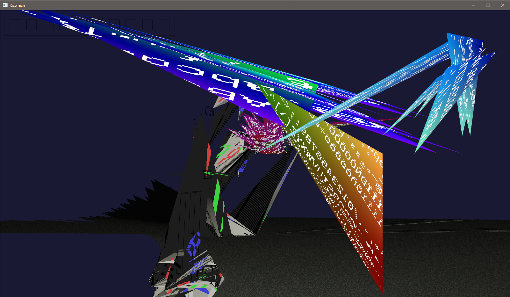Screen dimensions: 510x297
Task: Pick the eighth hotbar slot
Action: [131, 25]
